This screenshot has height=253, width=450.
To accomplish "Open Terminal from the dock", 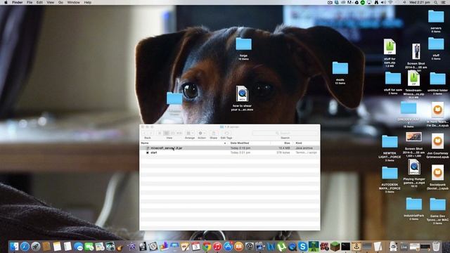I will pyautogui.click(x=345, y=246).
